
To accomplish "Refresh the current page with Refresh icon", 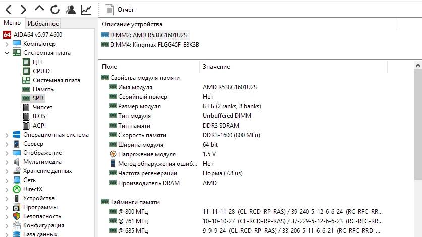I will coord(55,9).
